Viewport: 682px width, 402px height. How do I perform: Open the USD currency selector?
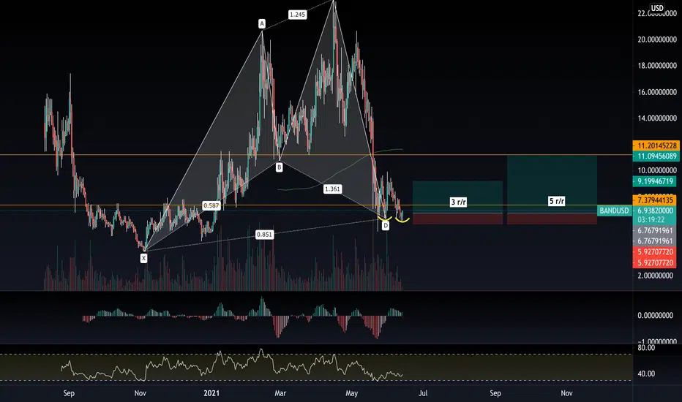click(x=657, y=8)
